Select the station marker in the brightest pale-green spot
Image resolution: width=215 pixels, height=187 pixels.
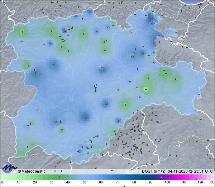pos(146,89)
